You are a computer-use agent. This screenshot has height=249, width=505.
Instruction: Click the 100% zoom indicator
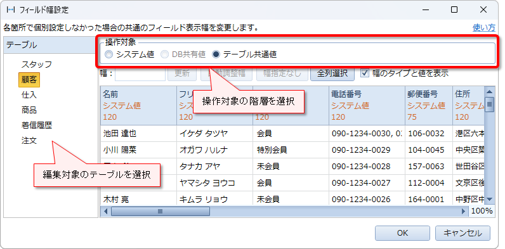click(x=482, y=212)
